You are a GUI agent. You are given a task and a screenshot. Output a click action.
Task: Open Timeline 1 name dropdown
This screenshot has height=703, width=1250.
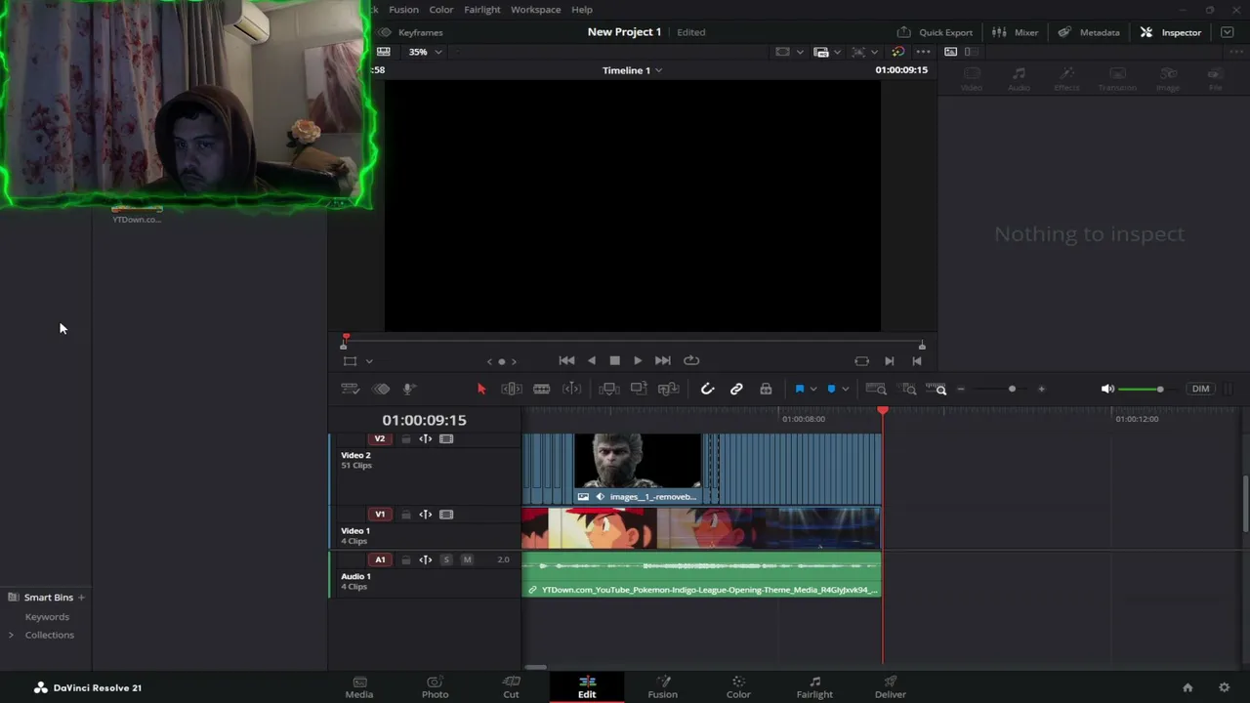click(x=632, y=70)
